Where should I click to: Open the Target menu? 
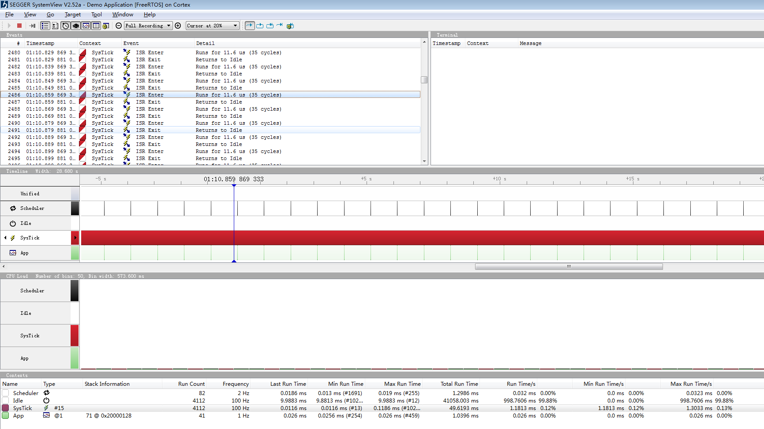[x=72, y=15]
